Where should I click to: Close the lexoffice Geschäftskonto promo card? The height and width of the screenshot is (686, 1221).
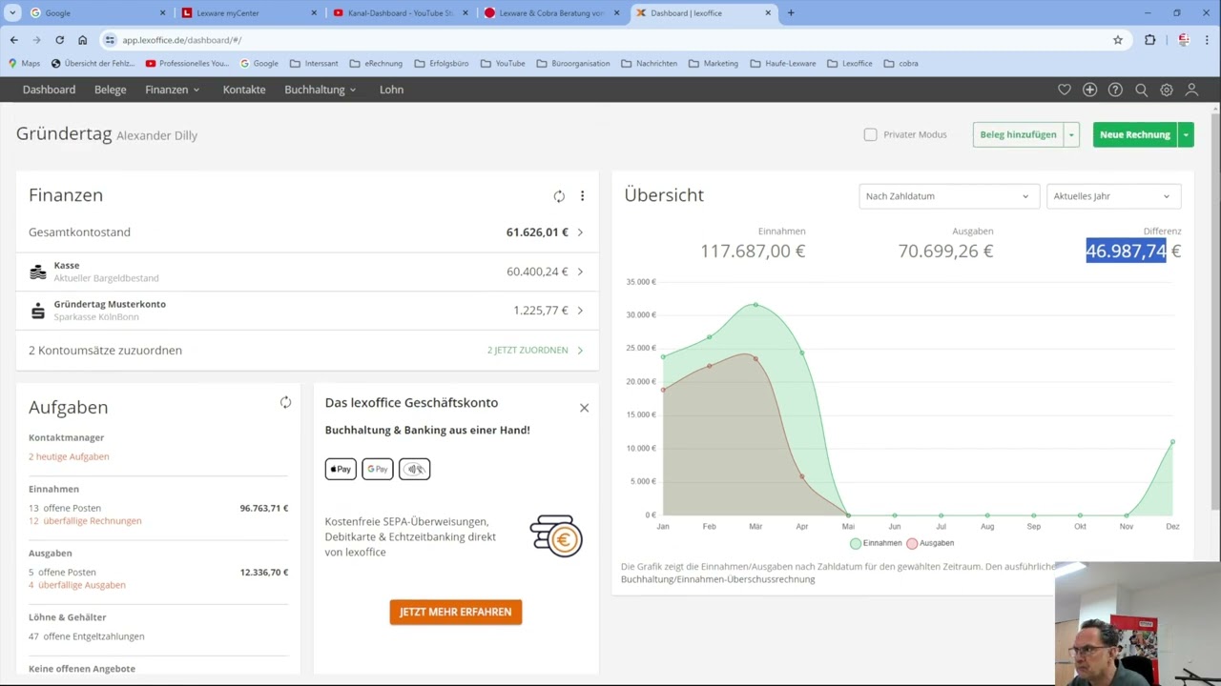[584, 408]
